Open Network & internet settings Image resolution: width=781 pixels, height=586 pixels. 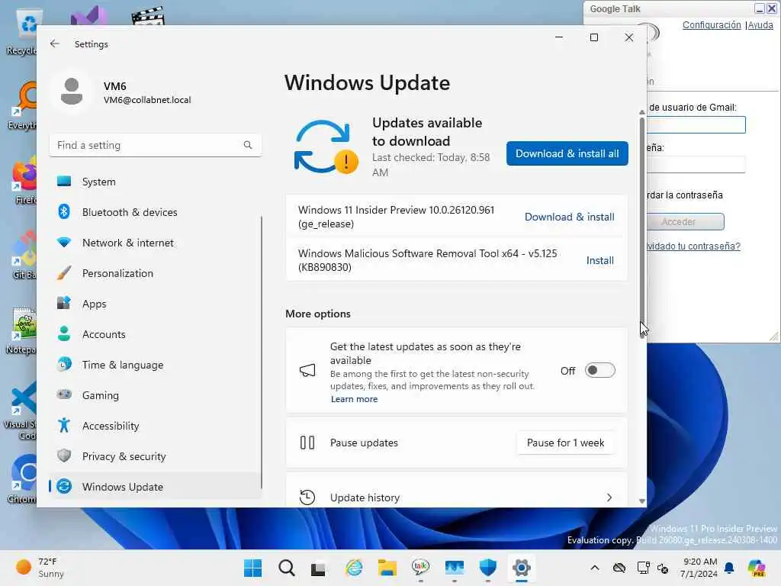click(x=155, y=243)
